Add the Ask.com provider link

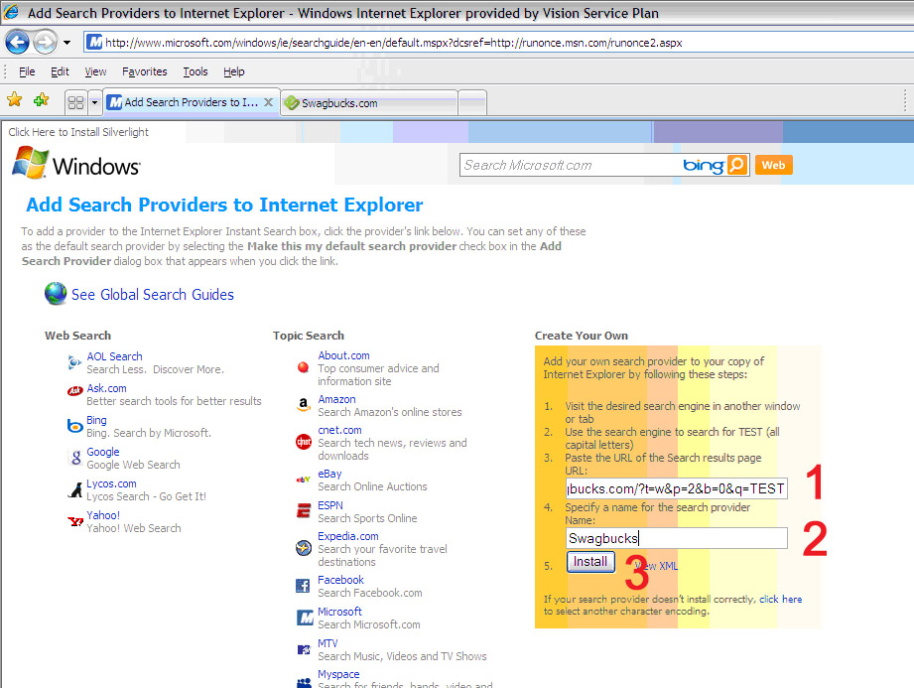point(106,388)
